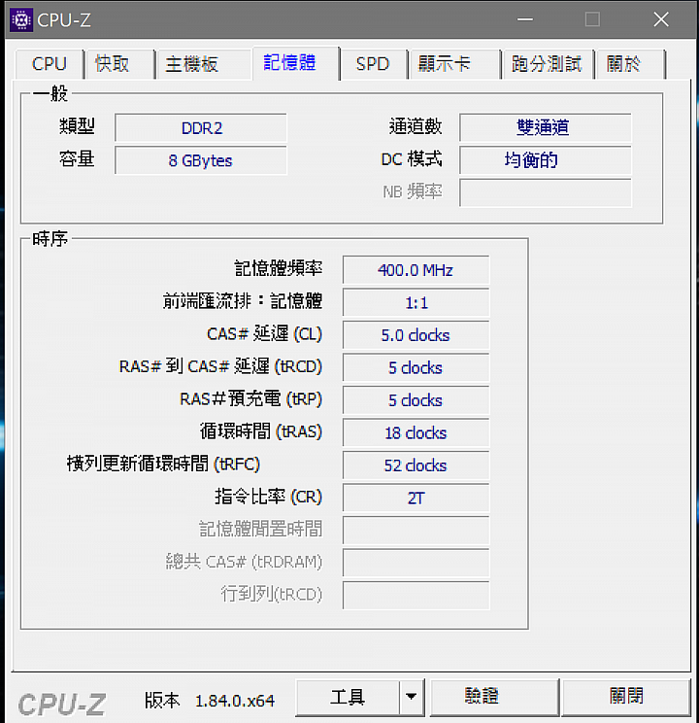
Task: Click the empty 總共 CAS# (tRDRAM) field
Action: point(416,563)
